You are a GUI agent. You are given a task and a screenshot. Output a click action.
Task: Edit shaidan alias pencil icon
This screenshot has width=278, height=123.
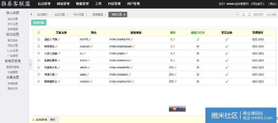91,82
